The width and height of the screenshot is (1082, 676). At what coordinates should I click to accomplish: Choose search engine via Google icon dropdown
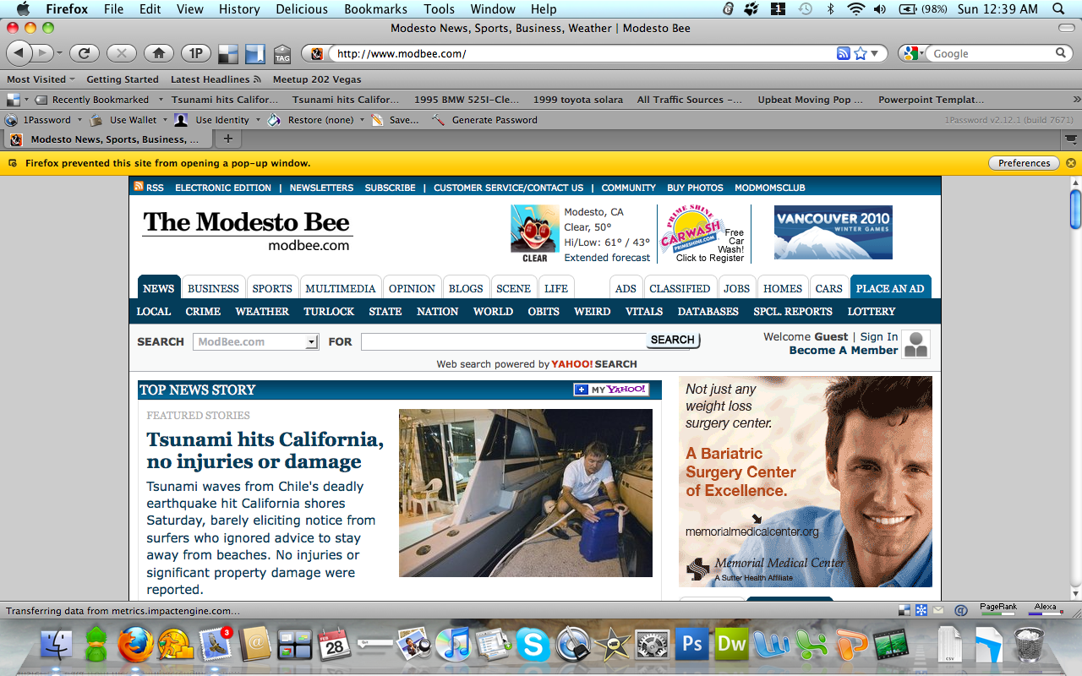tap(912, 53)
